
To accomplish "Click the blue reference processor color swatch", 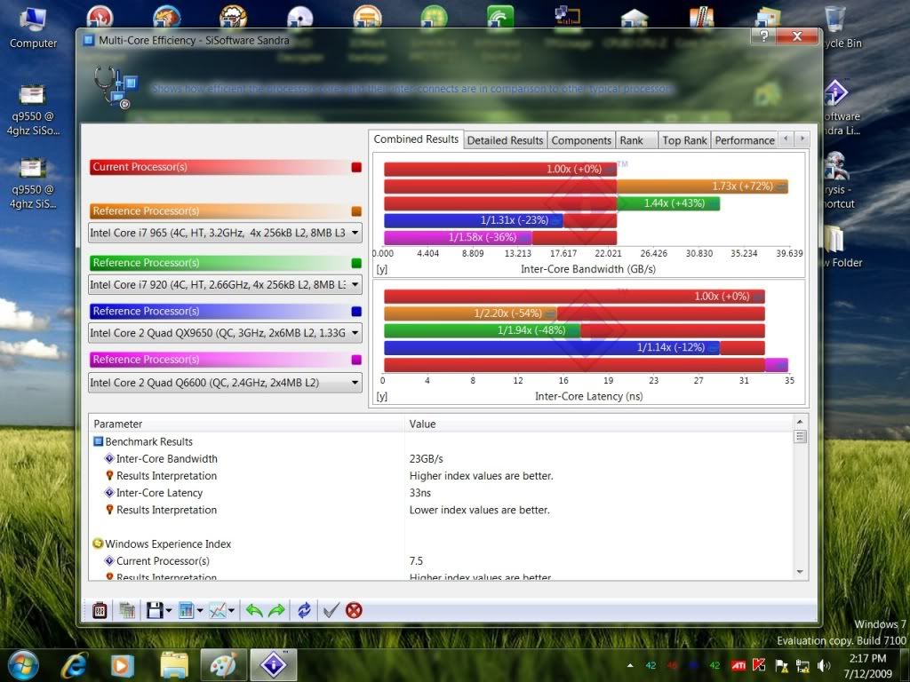I will (x=356, y=312).
